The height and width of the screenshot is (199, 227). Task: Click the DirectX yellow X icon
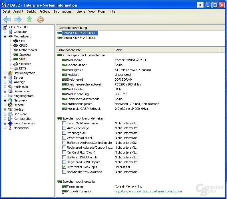10,105
